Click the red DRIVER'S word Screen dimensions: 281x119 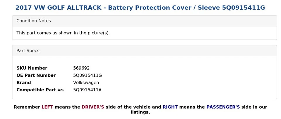[x=93, y=107]
